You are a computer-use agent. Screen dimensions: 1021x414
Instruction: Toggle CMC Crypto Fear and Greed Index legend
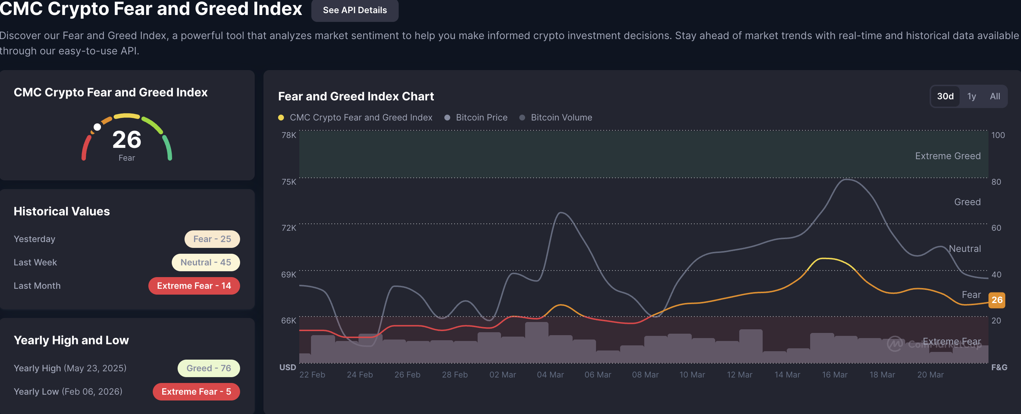click(360, 118)
